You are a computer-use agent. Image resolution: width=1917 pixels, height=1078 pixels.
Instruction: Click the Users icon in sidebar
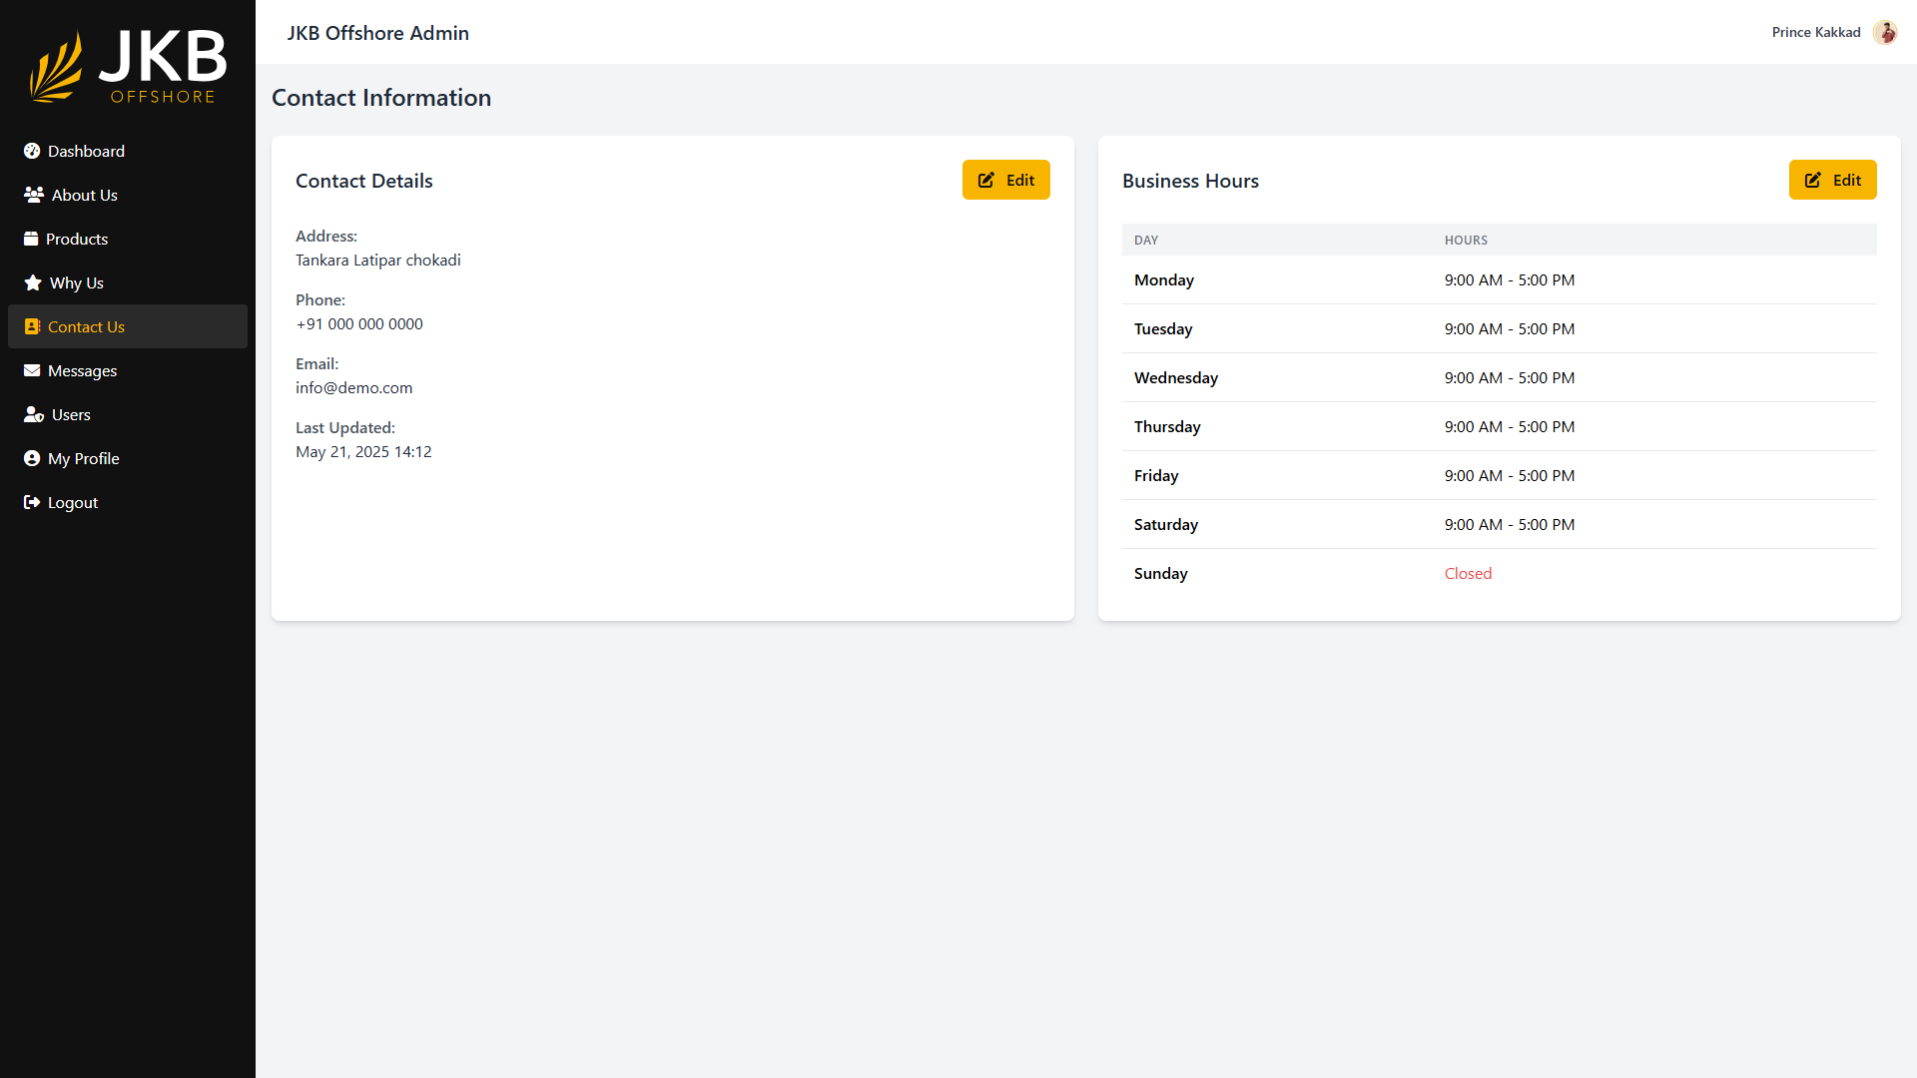click(x=34, y=414)
